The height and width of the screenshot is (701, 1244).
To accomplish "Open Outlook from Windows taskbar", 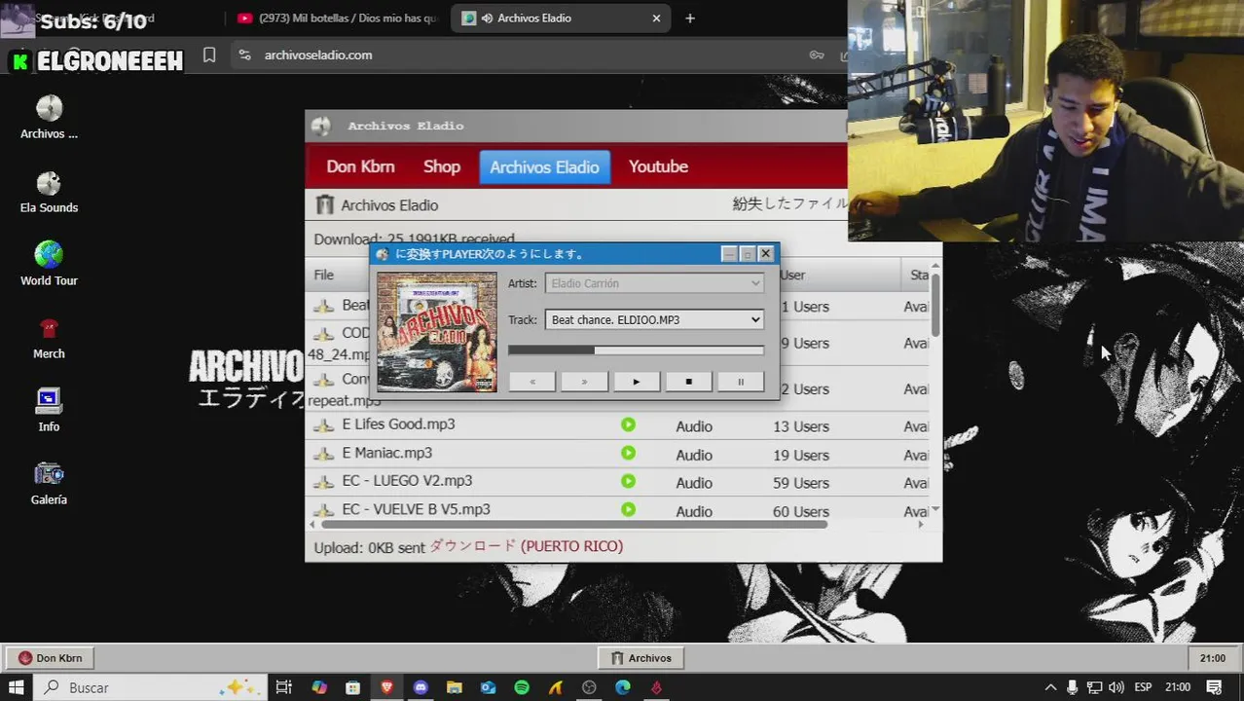I will [x=488, y=687].
